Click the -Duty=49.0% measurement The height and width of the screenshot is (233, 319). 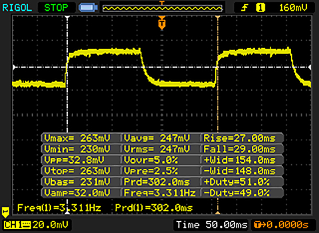(237, 193)
